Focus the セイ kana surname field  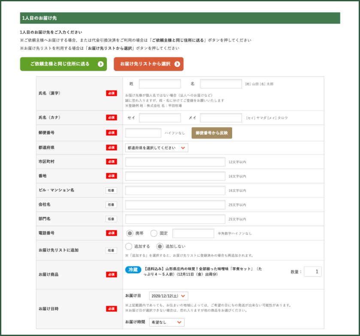(160, 118)
